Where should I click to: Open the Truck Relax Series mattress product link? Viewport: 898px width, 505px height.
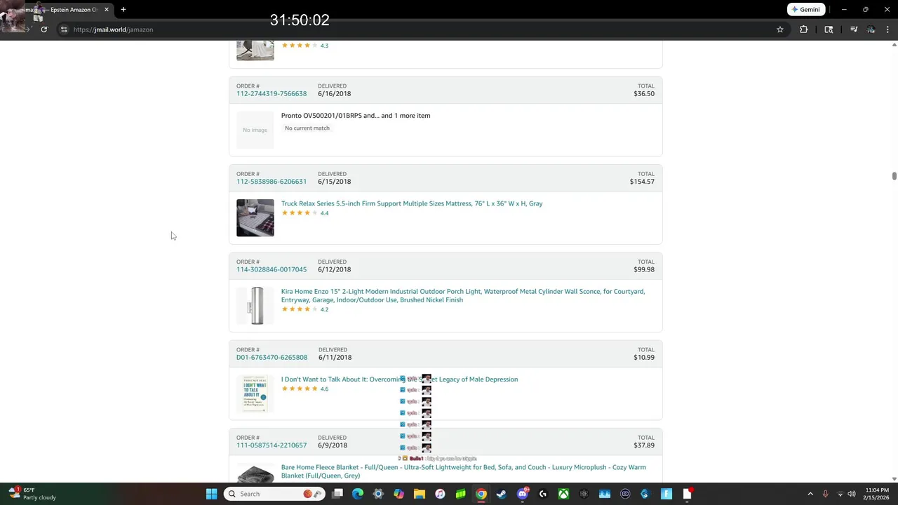tap(412, 203)
